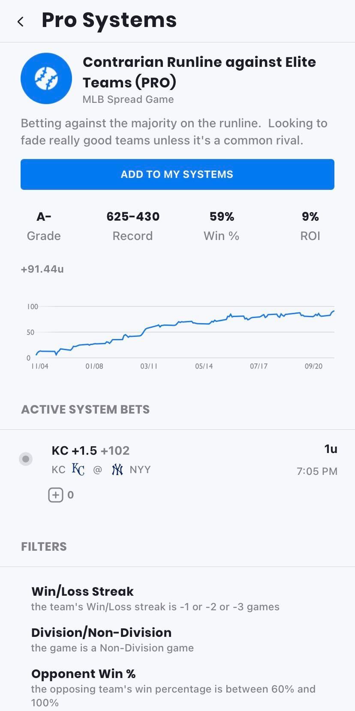Click the New York Yankees logo

coord(117,470)
